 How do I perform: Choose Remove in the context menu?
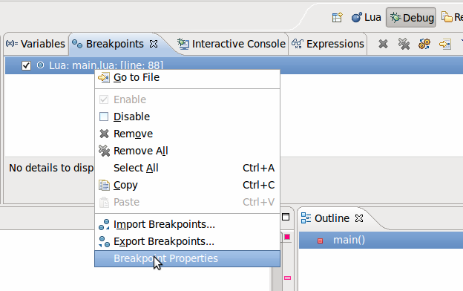pos(187,134)
